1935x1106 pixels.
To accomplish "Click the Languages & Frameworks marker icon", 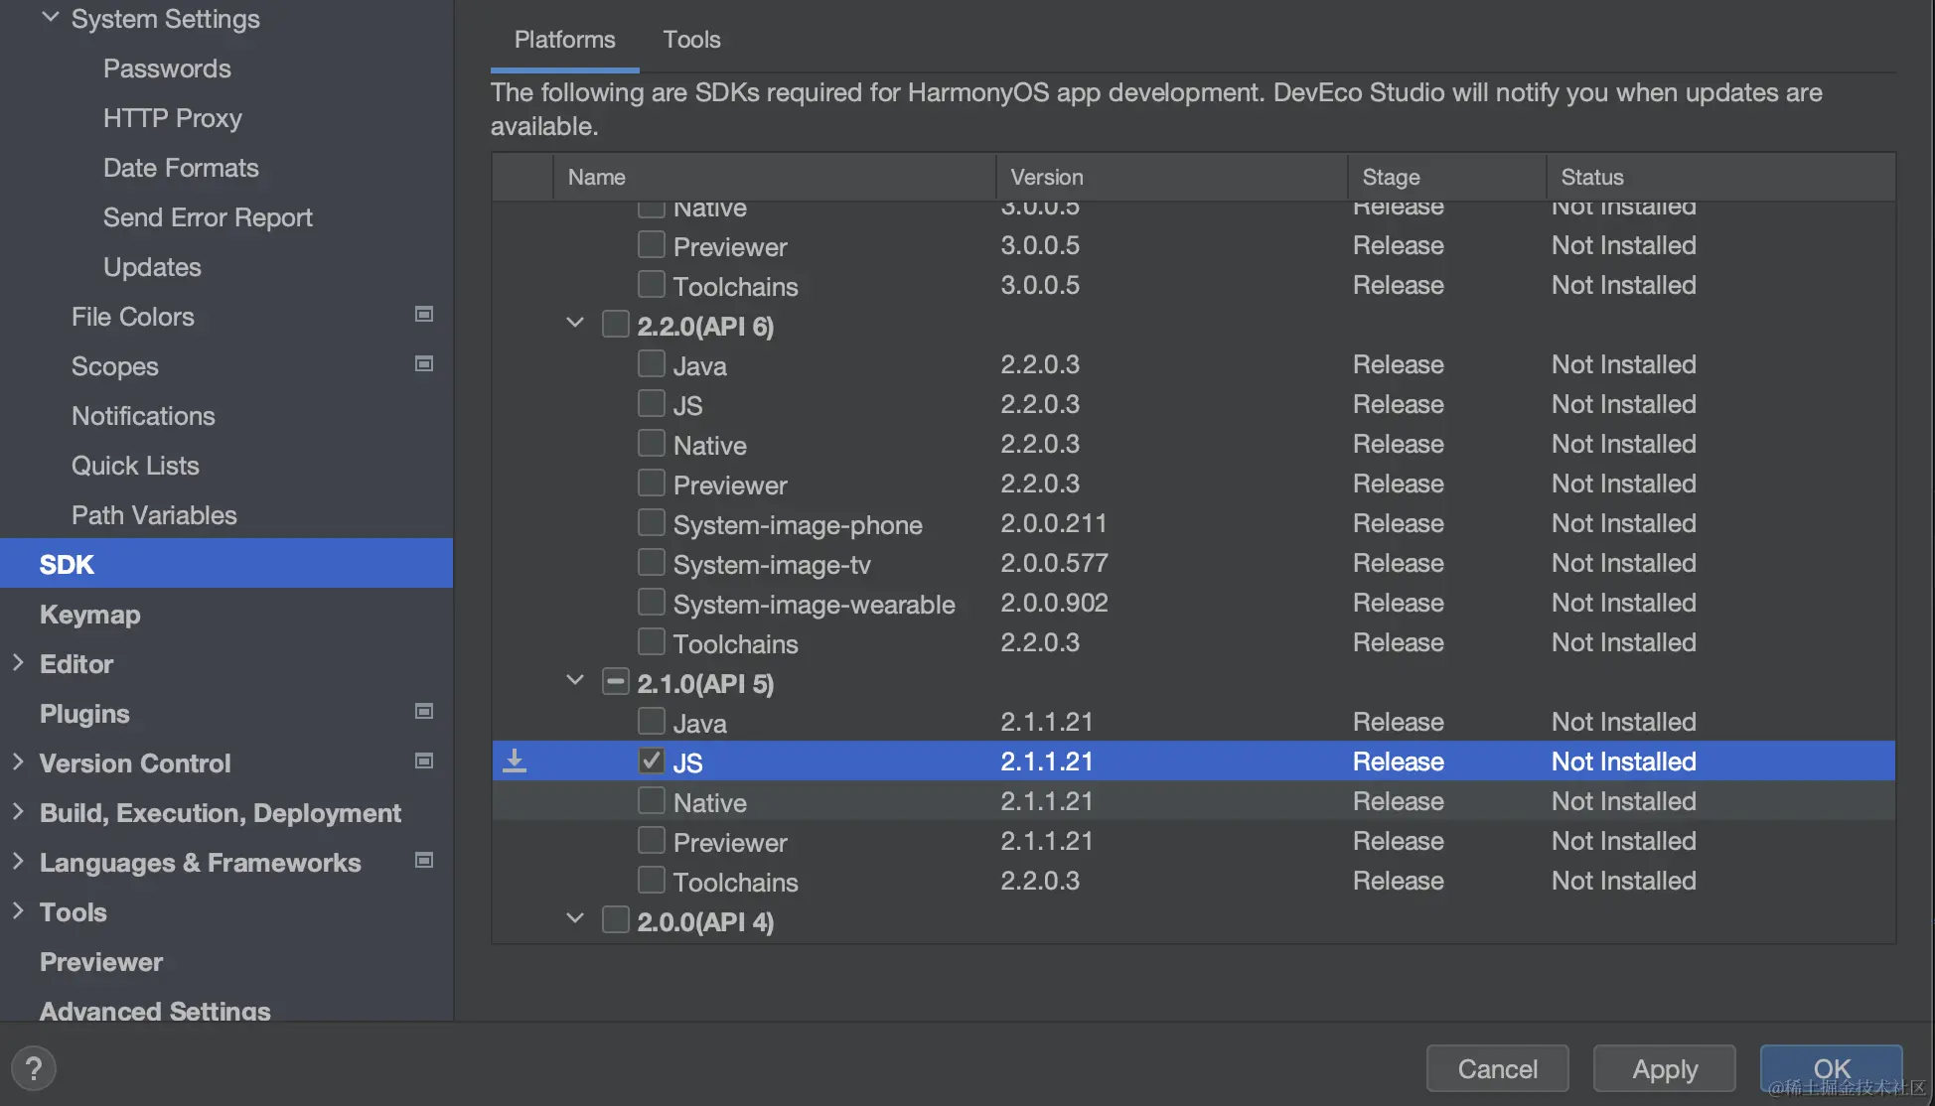I will coord(424,861).
